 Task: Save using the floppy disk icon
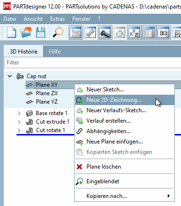coord(41,33)
